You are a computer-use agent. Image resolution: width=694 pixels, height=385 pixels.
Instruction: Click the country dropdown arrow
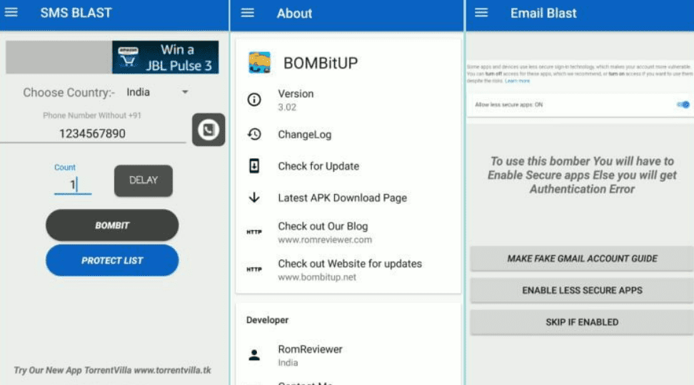pyautogui.click(x=185, y=92)
